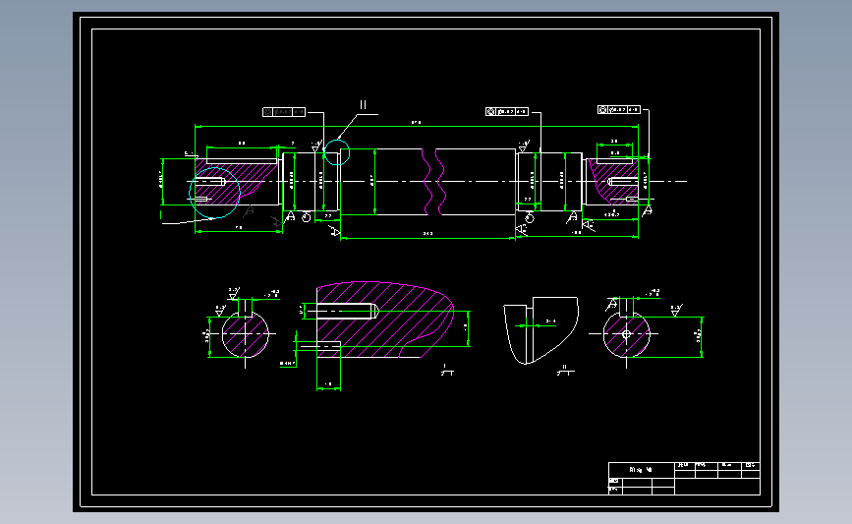Click the middle section length dimension below the shaft
This screenshot has width=852, height=524.
click(427, 234)
